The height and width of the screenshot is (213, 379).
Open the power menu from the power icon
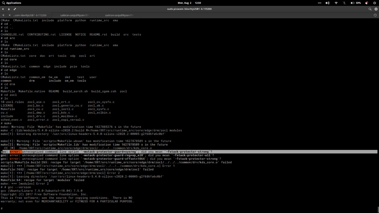tap(374, 3)
